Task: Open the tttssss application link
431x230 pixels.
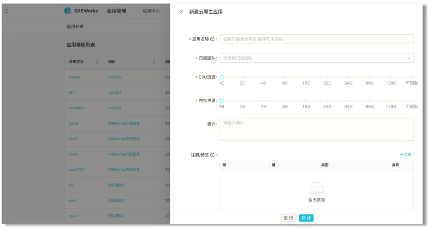Action: [75, 77]
